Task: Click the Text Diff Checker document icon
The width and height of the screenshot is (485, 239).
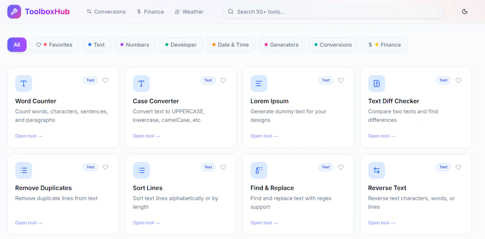Action: click(376, 83)
